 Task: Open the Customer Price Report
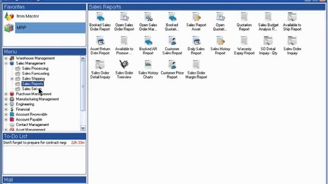click(172, 70)
